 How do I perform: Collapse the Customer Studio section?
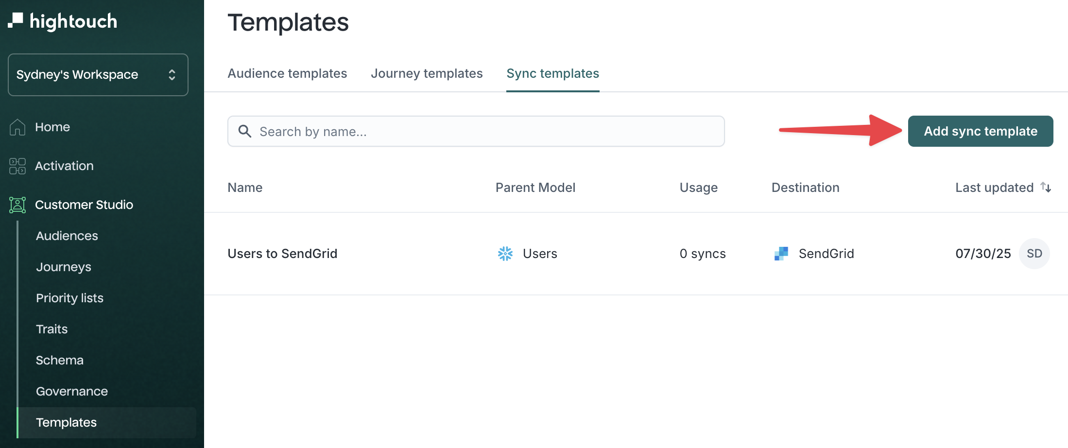pos(84,205)
